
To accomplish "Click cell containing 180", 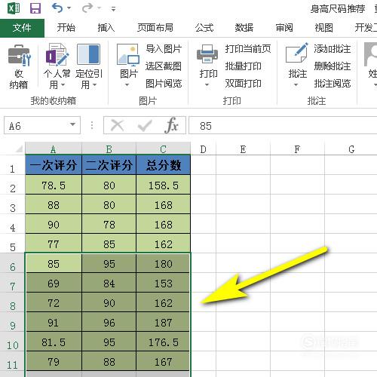I will pyautogui.click(x=163, y=263).
